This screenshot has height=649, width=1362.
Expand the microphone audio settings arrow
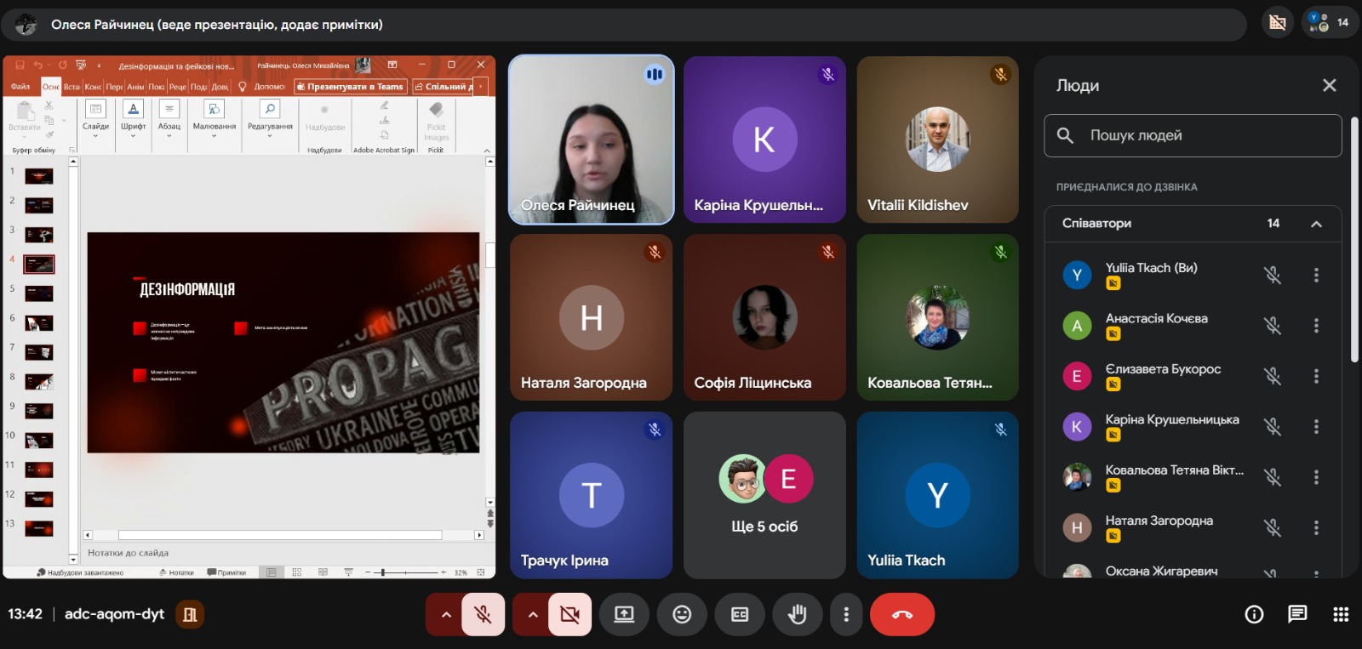pos(445,614)
